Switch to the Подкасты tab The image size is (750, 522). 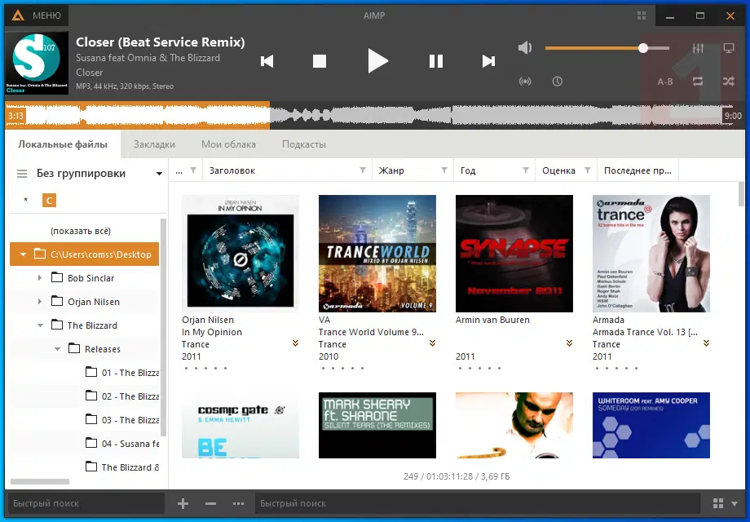coord(304,144)
